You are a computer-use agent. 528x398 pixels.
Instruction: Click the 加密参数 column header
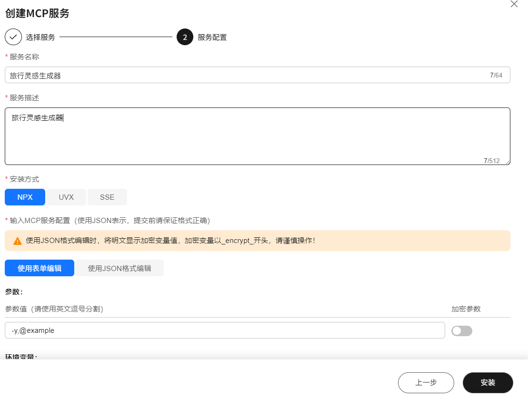(x=466, y=309)
